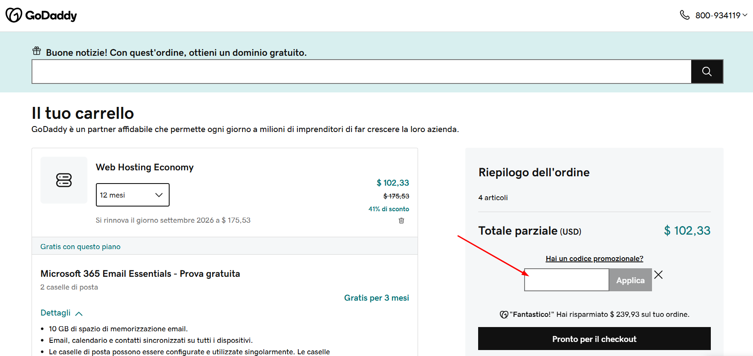This screenshot has width=753, height=356.
Task: Click Gratis per 3 mesi text
Action: tap(377, 298)
